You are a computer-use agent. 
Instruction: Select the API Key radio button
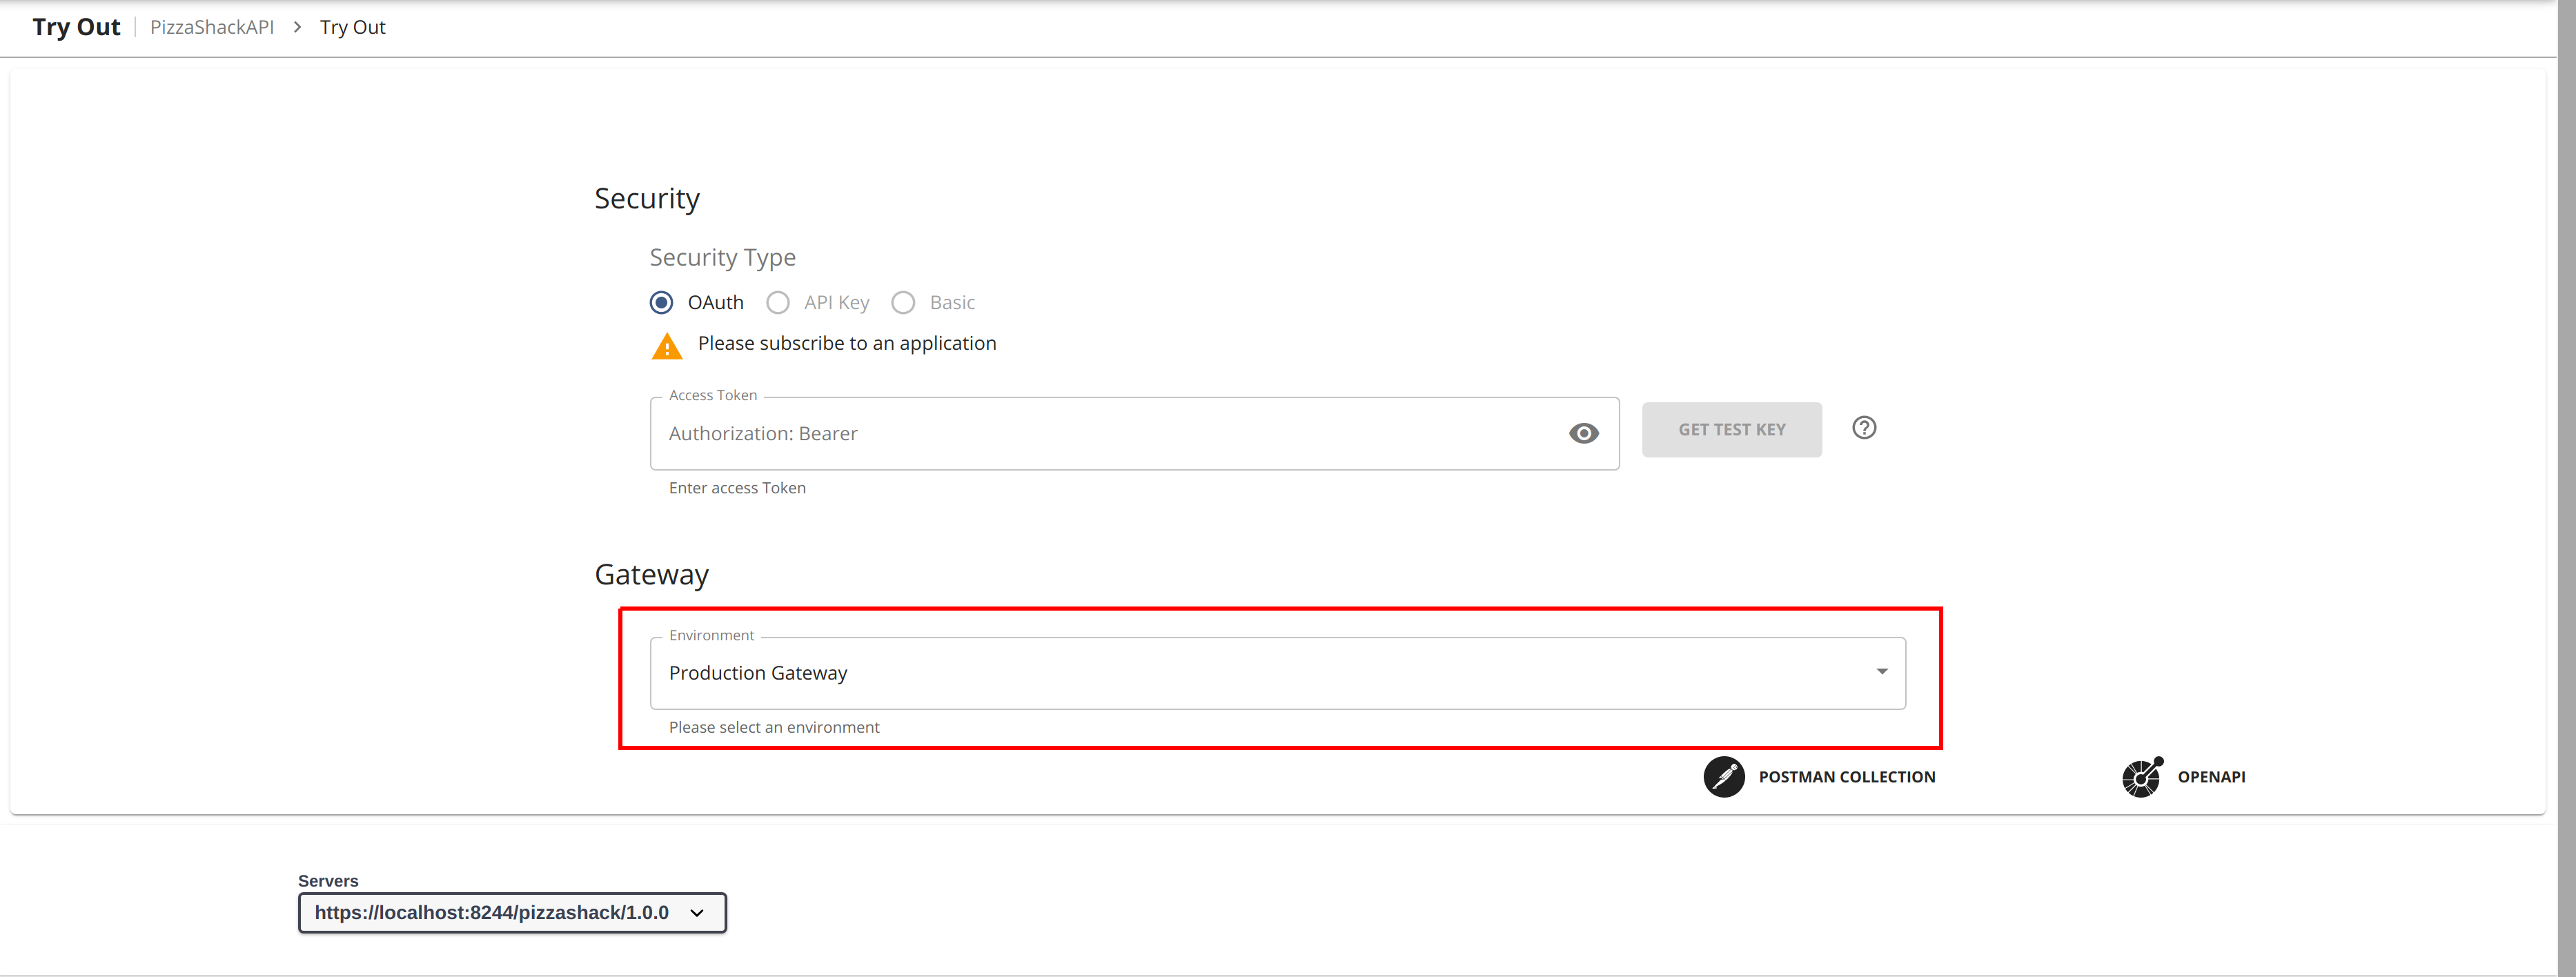point(778,302)
